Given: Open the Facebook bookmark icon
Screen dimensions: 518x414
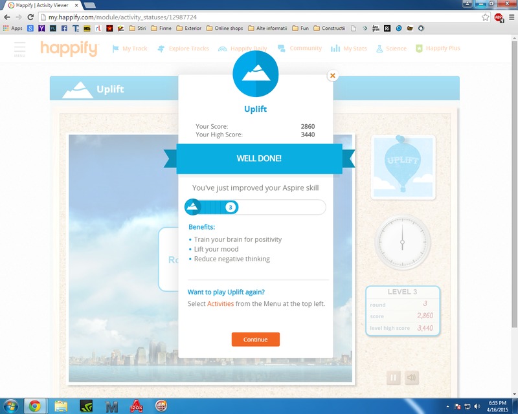Looking at the screenshot, I should [64, 28].
